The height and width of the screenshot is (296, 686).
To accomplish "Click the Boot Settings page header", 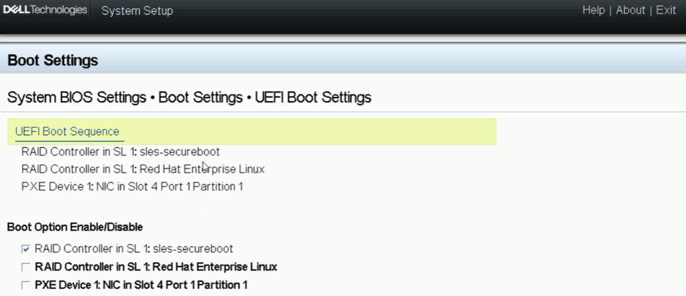I will 53,60.
